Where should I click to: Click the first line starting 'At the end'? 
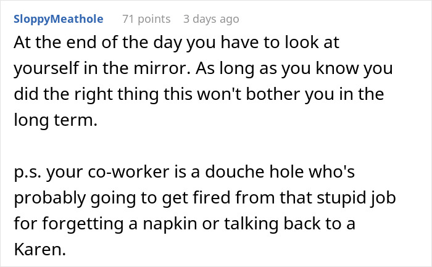pyautogui.click(x=177, y=43)
